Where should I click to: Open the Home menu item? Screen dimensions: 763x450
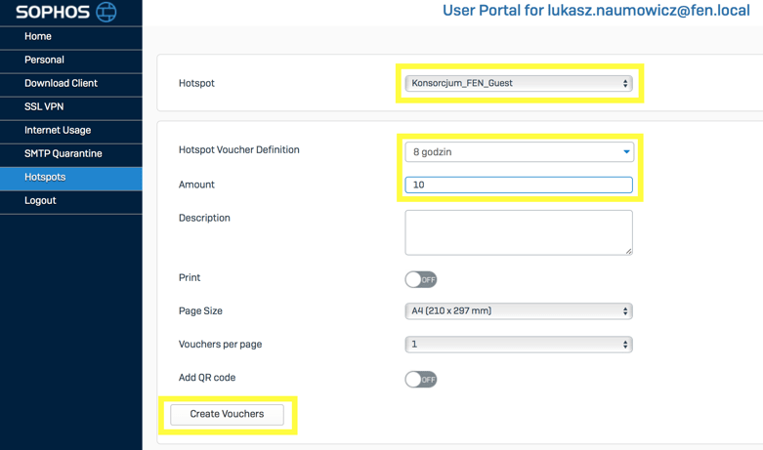click(x=38, y=36)
